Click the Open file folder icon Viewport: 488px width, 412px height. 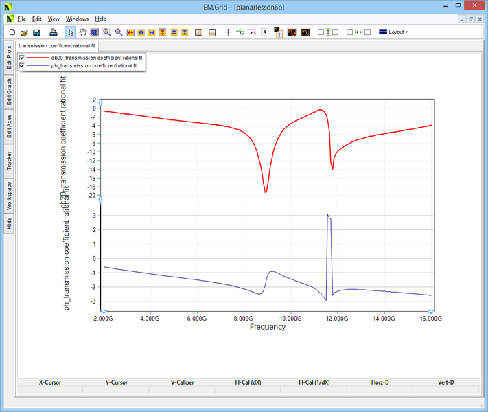(24, 32)
